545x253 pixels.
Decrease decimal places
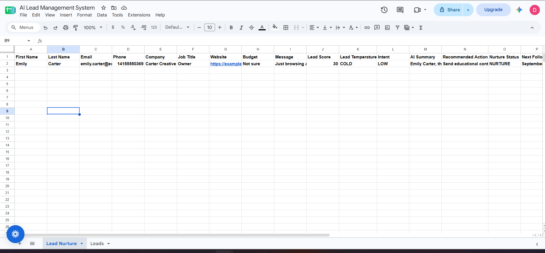pyautogui.click(x=133, y=28)
